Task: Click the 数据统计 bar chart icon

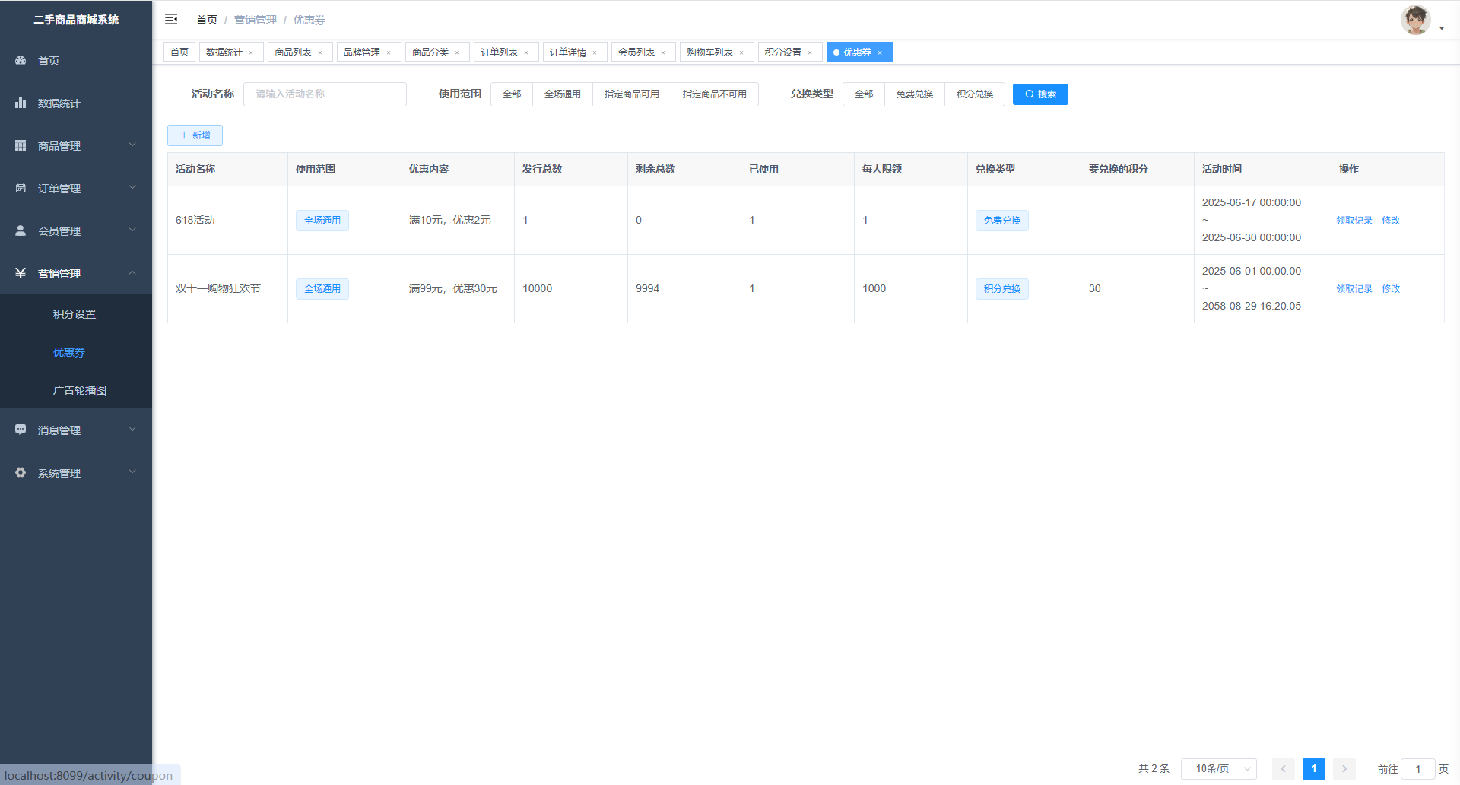Action: tap(21, 103)
